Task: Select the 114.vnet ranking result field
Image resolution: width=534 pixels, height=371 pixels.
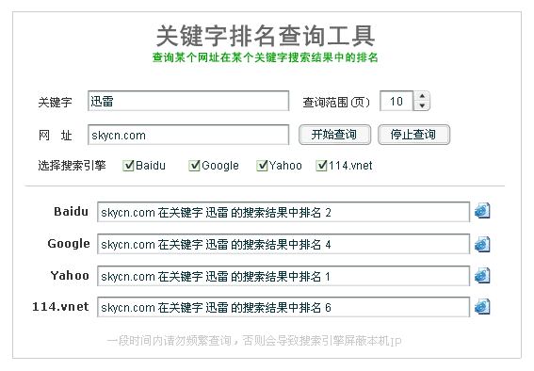Action: (x=283, y=307)
